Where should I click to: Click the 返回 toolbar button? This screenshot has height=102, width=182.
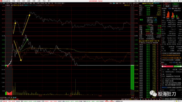137,3
